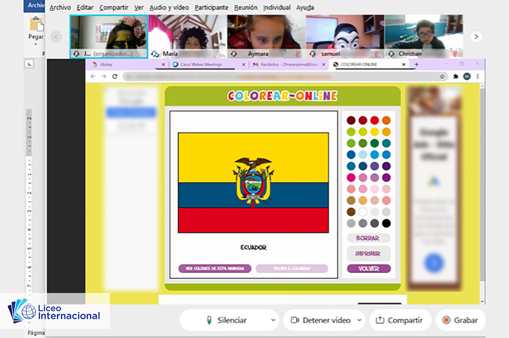This screenshot has width=509, height=338.
Task: Mute microphone with Silenciar button
Action: click(x=226, y=320)
